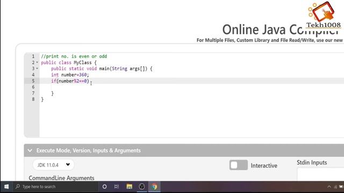This screenshot has height=193, width=344.
Task: Show hidden system tray icons
Action: 329,187
